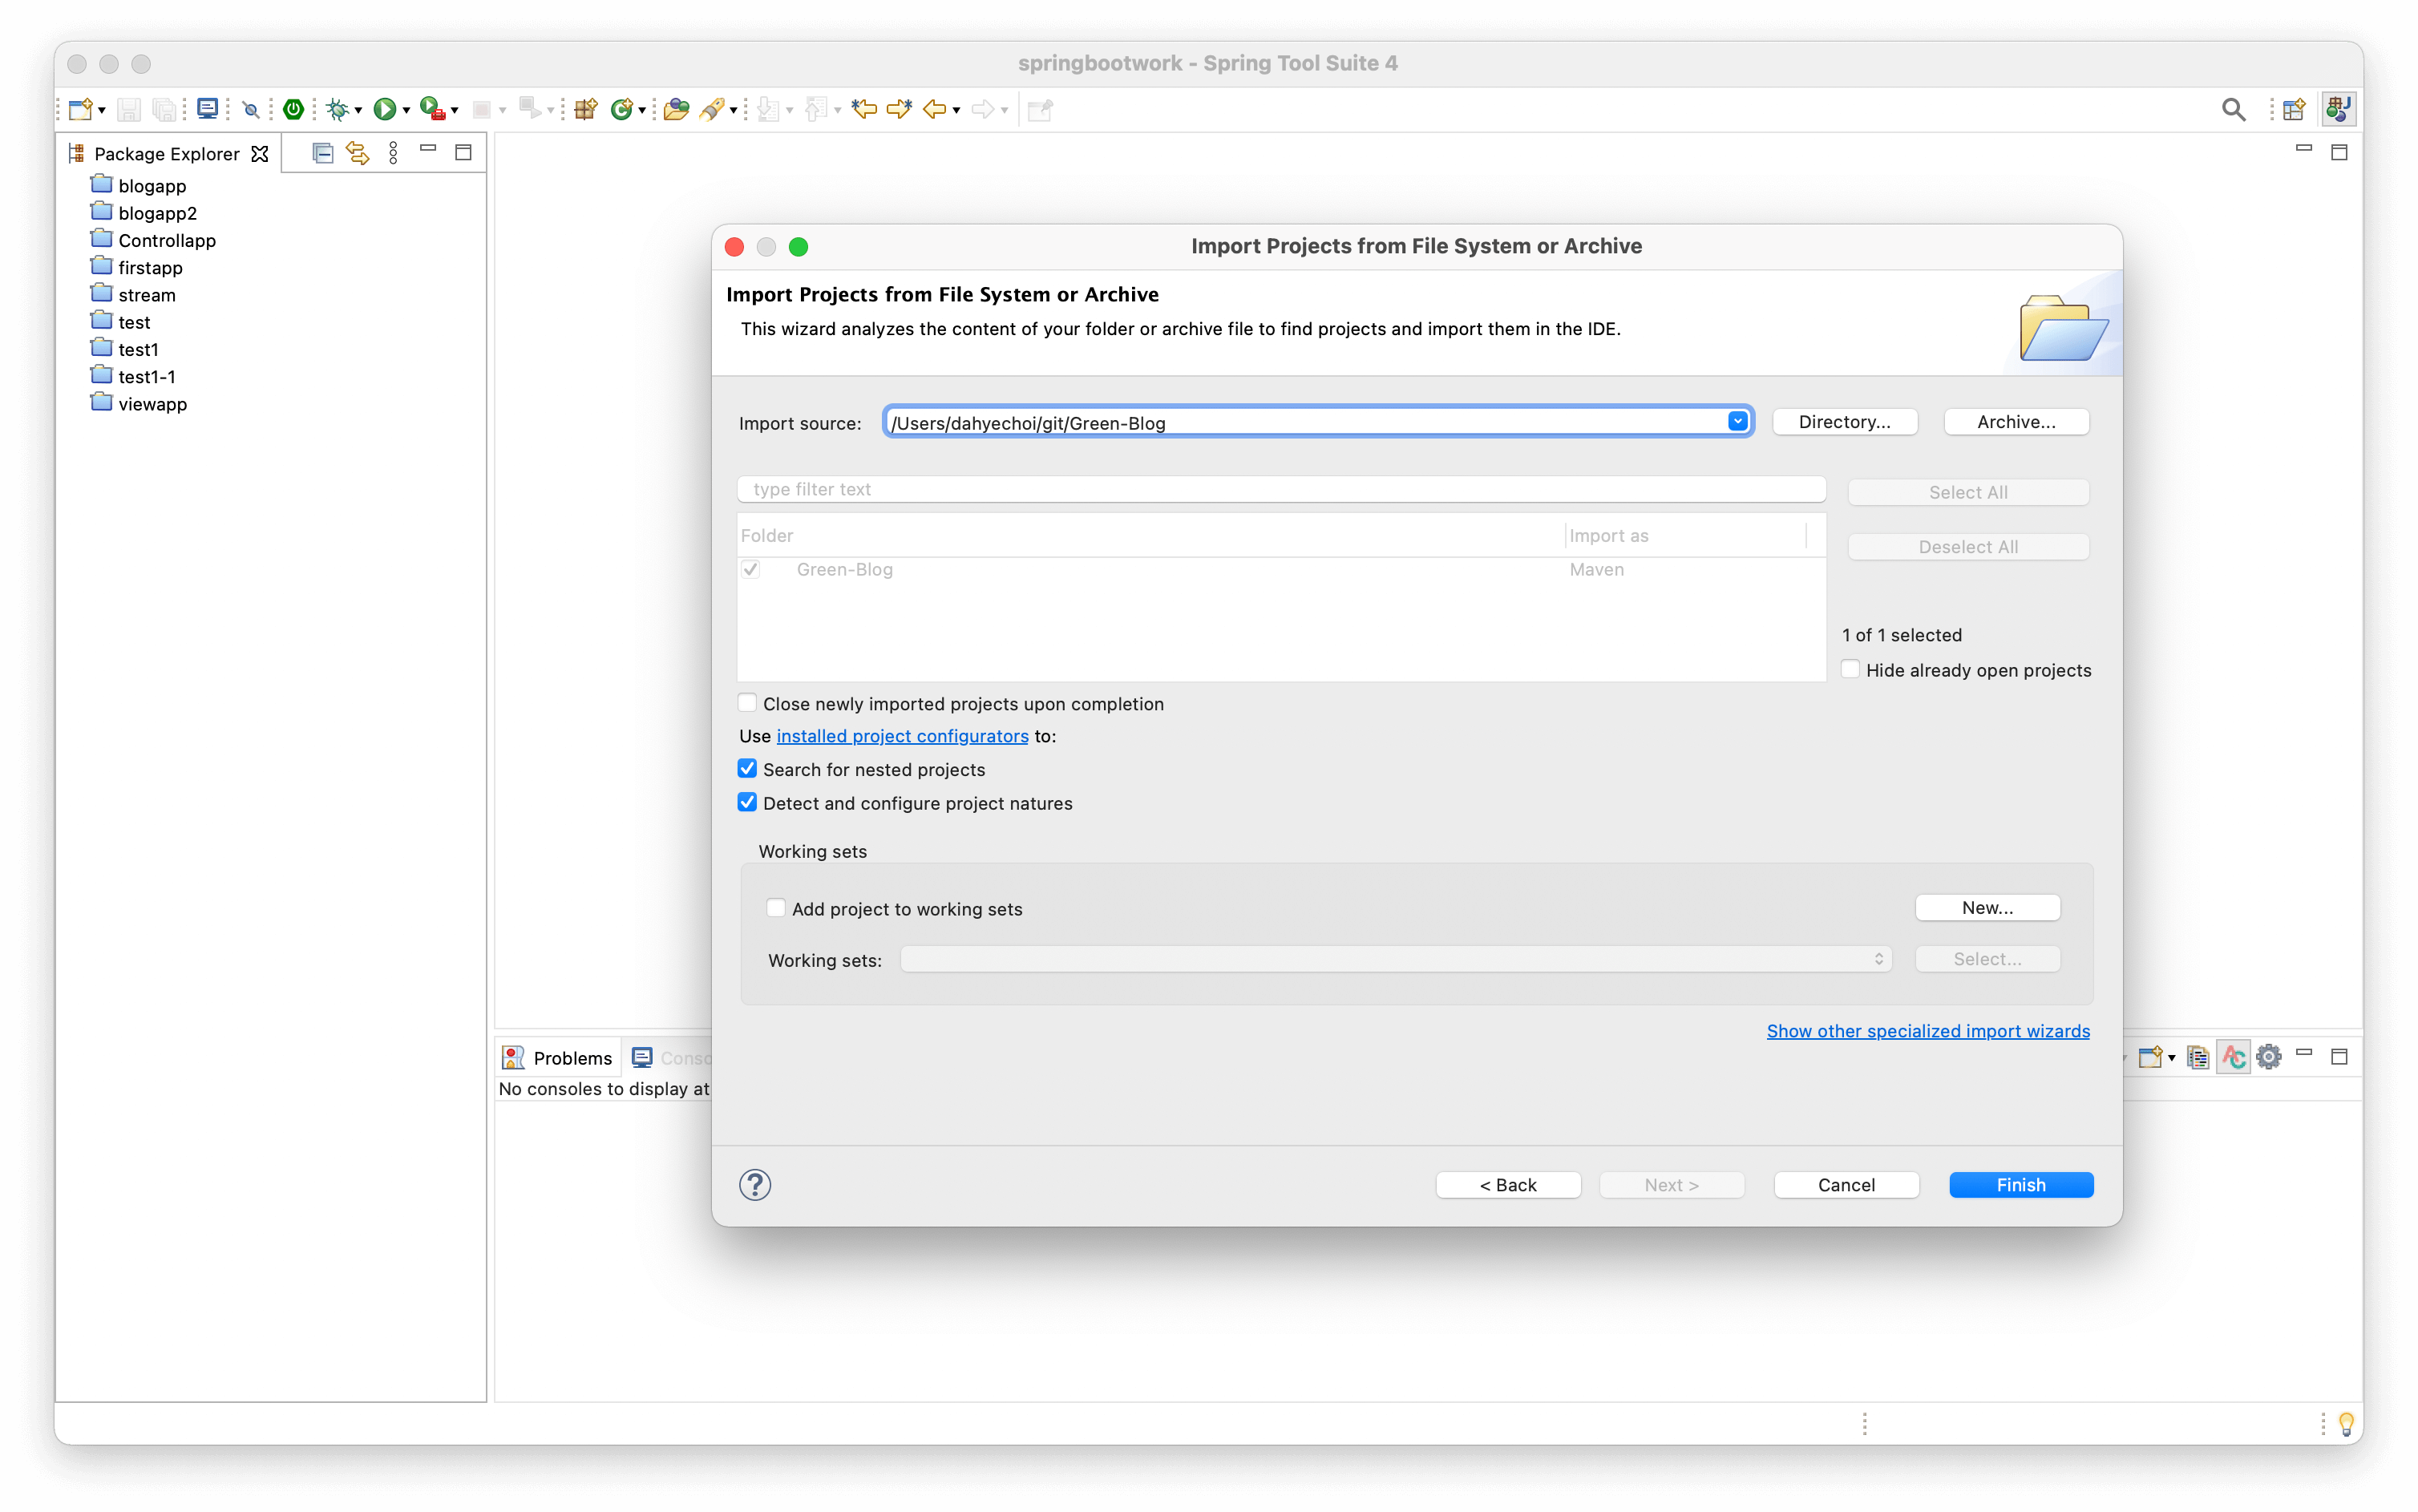Click the New wizard toolbar icon
The height and width of the screenshot is (1512, 2418).
pyautogui.click(x=80, y=109)
